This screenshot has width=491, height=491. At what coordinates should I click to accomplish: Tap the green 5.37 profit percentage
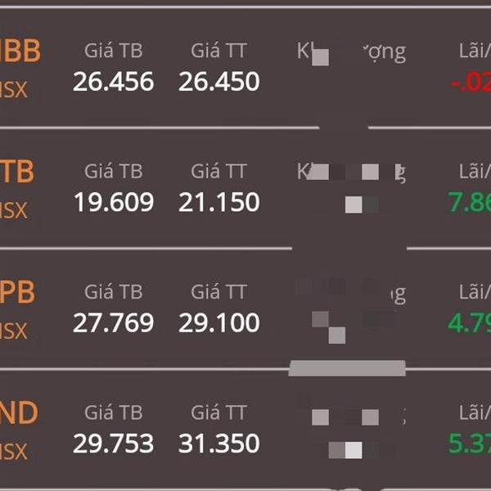(x=470, y=444)
